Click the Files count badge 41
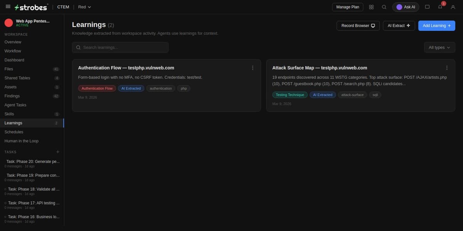This screenshot has height=231, width=463. tap(56, 69)
